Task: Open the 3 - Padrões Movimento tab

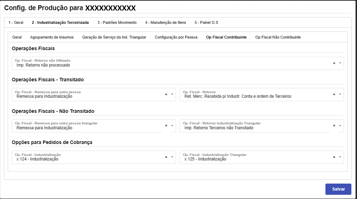Action: point(117,22)
